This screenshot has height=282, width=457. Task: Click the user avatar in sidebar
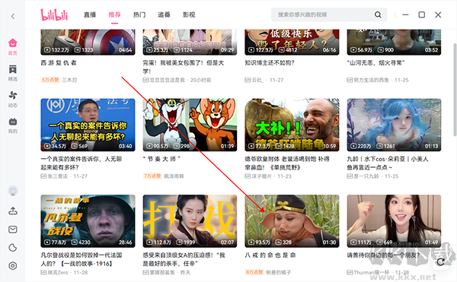(13, 191)
